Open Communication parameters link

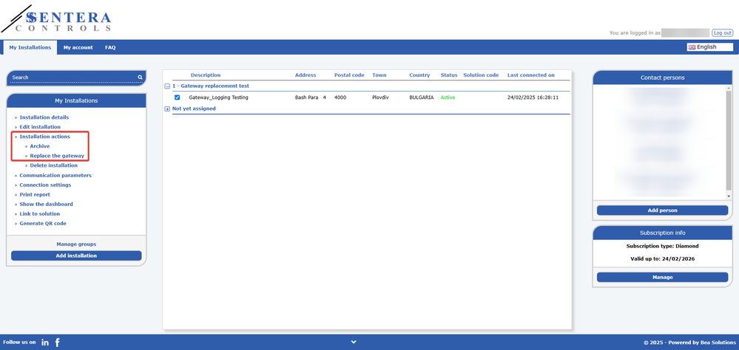[55, 175]
